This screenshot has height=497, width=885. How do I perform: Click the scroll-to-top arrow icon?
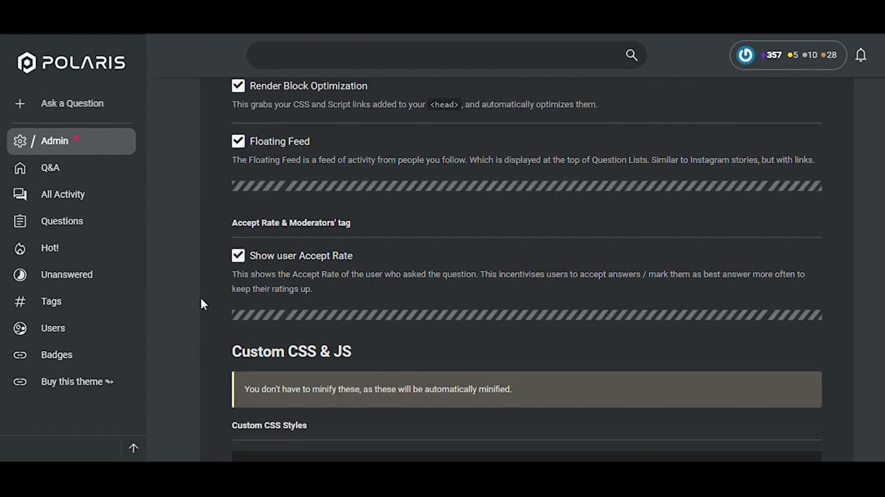pos(133,448)
